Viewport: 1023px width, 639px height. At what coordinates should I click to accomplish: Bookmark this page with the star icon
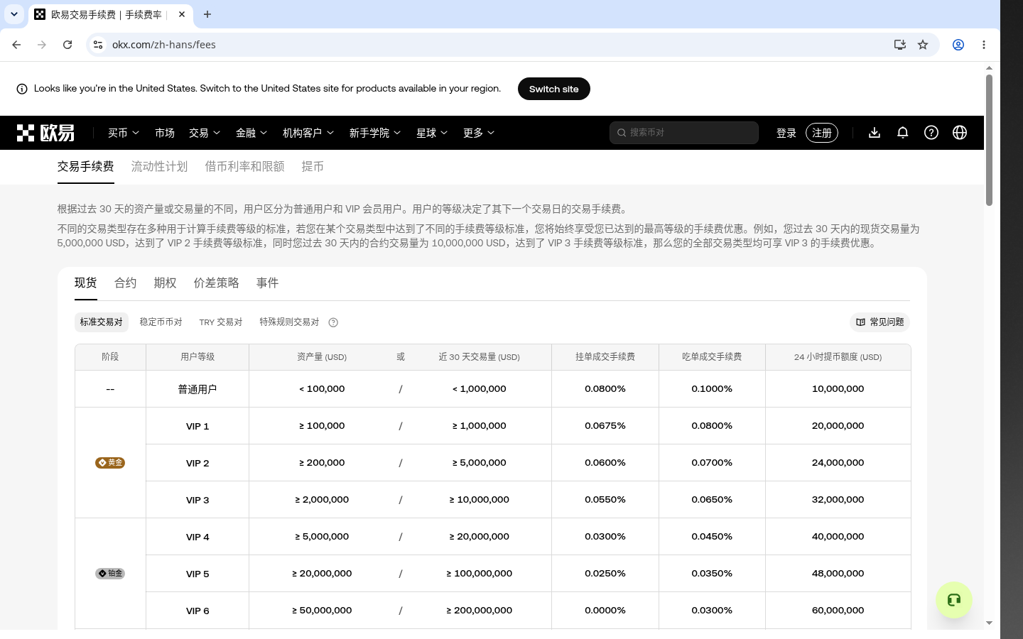coord(923,45)
